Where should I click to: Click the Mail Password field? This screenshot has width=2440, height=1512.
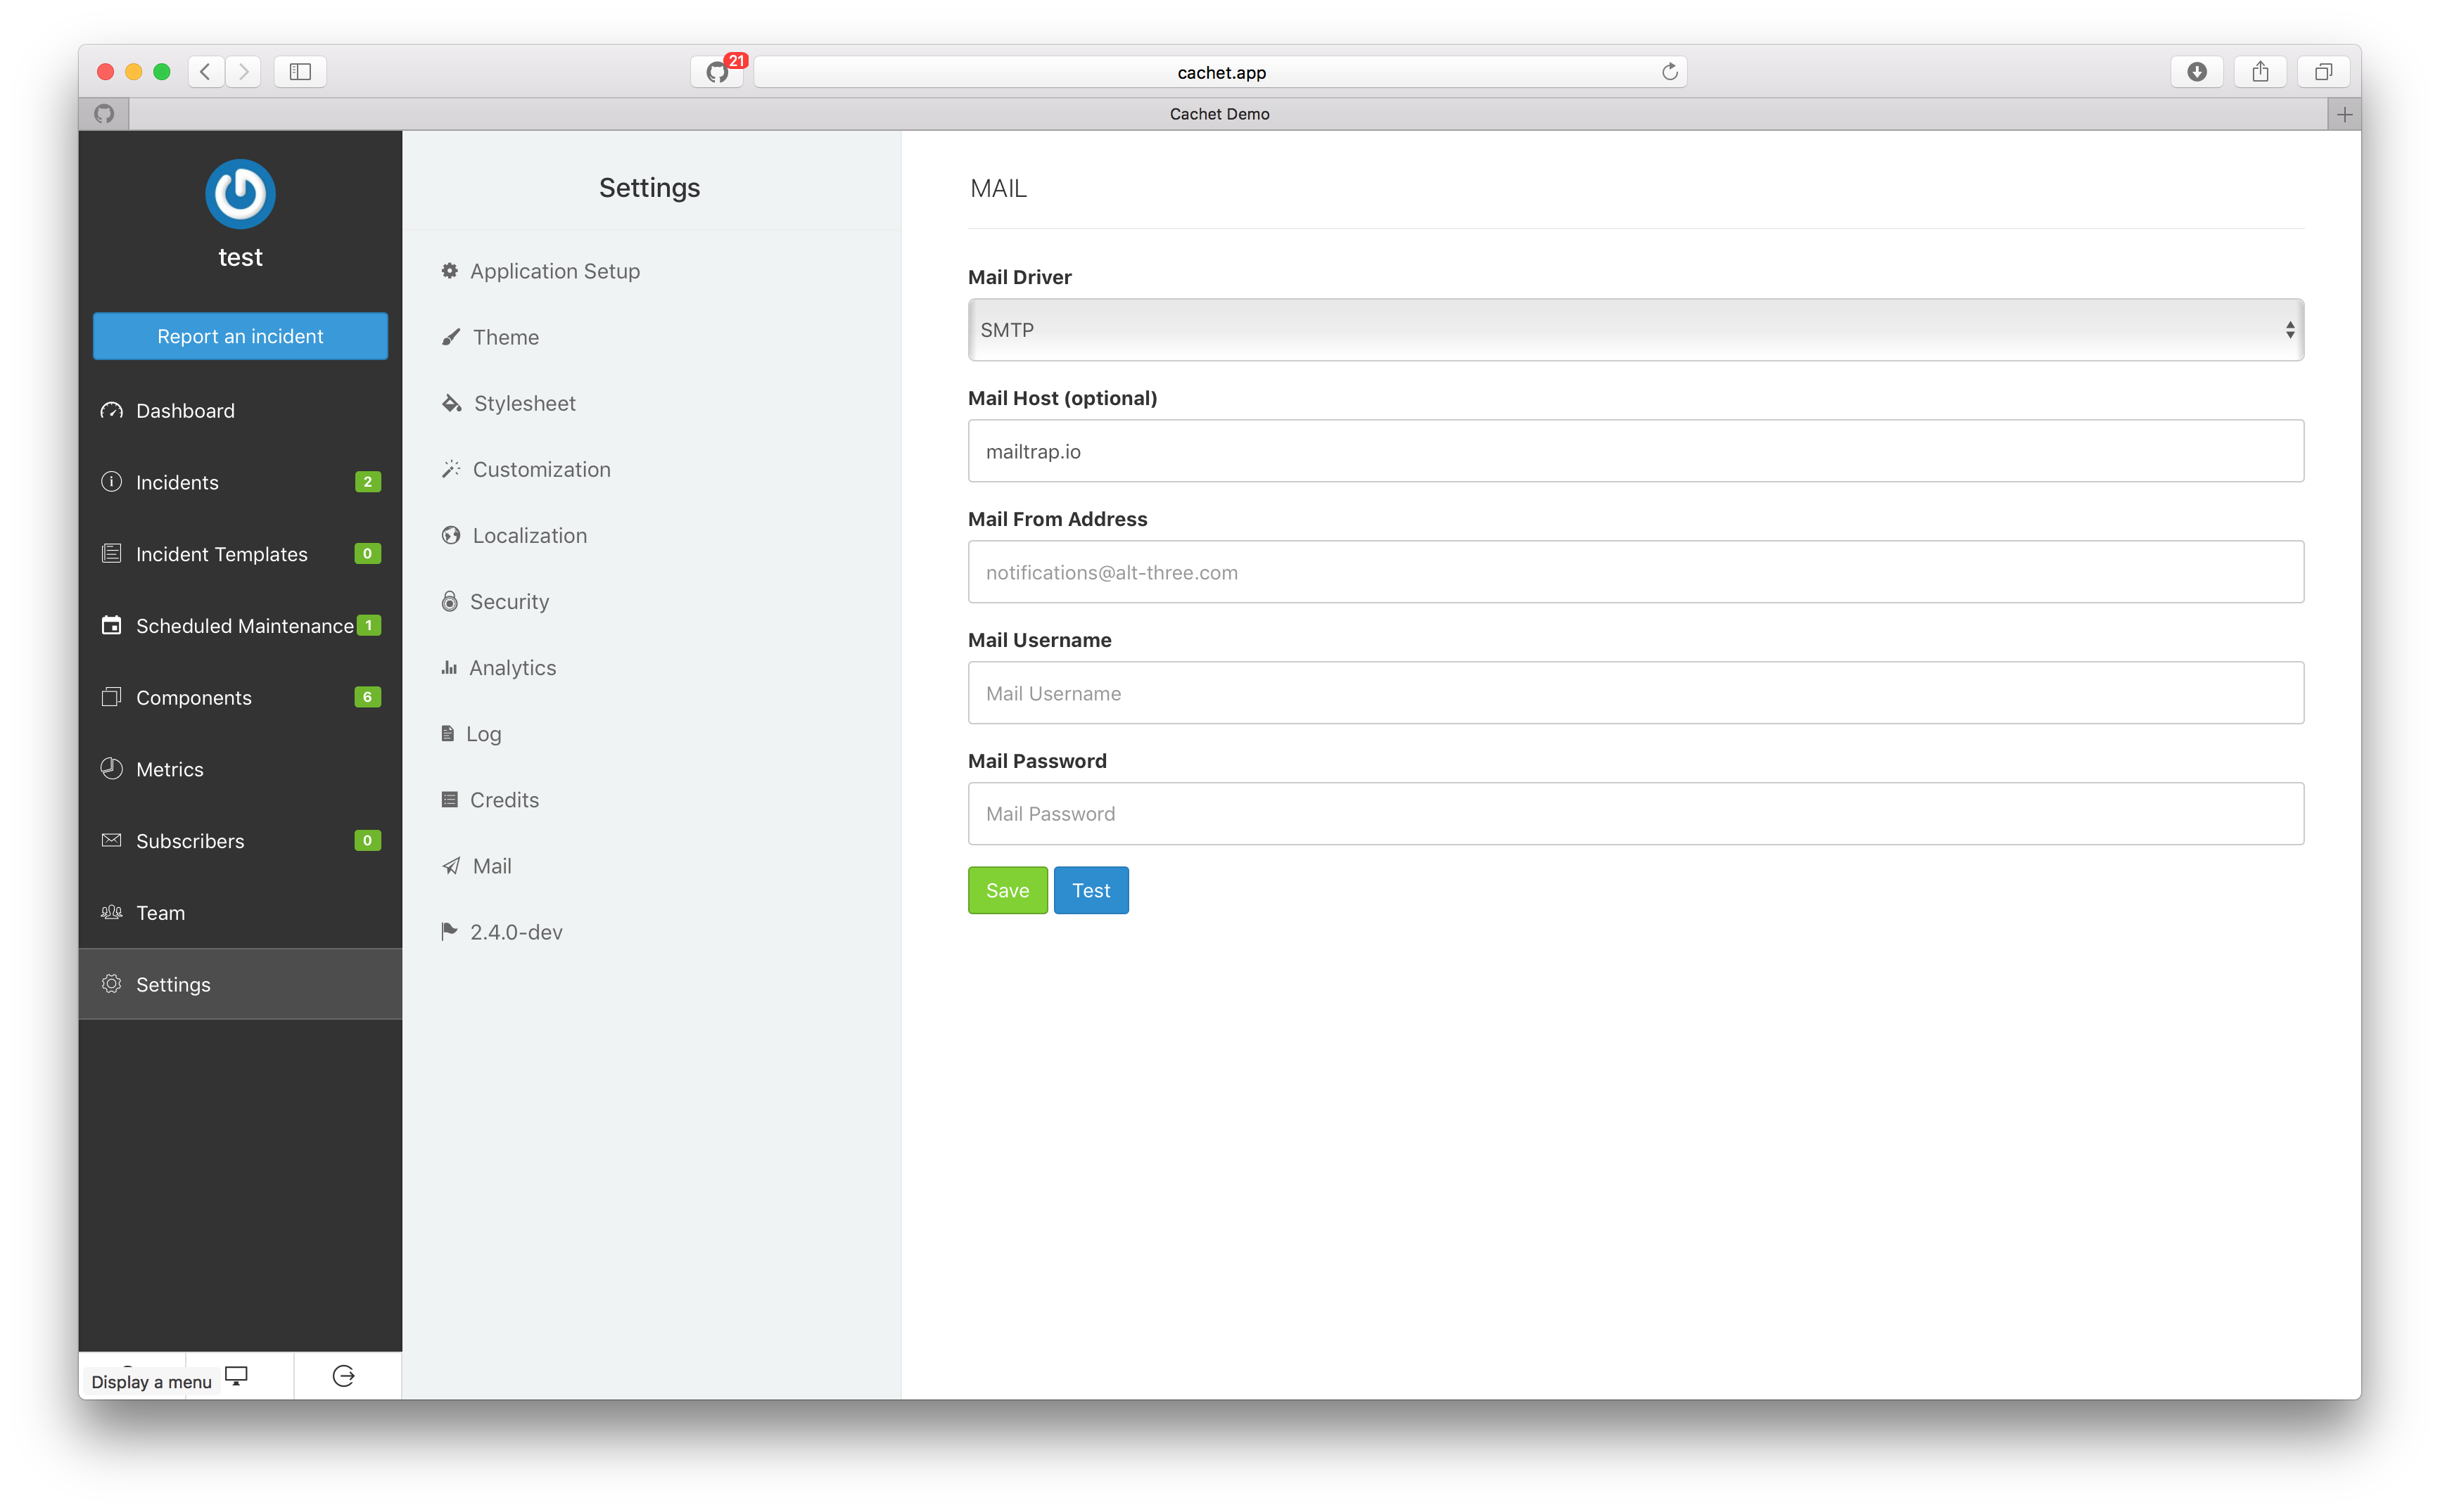pos(1634,813)
